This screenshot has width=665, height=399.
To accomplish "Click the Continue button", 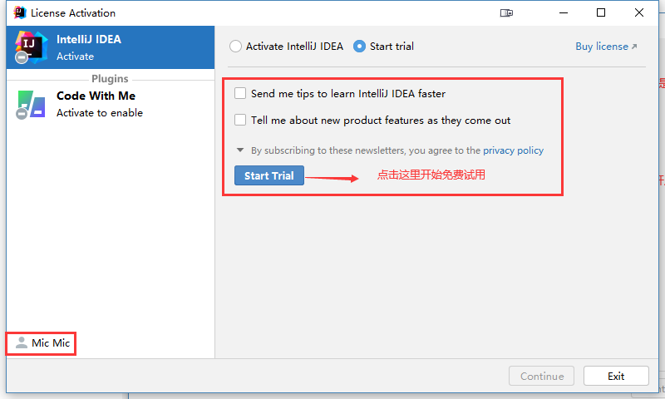I will (x=542, y=377).
